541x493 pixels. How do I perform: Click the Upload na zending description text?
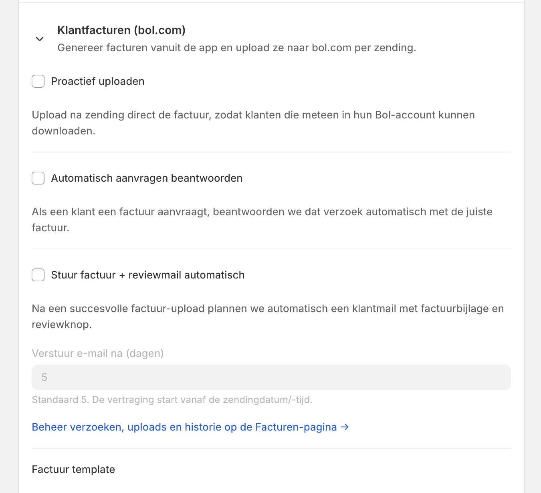pos(253,115)
